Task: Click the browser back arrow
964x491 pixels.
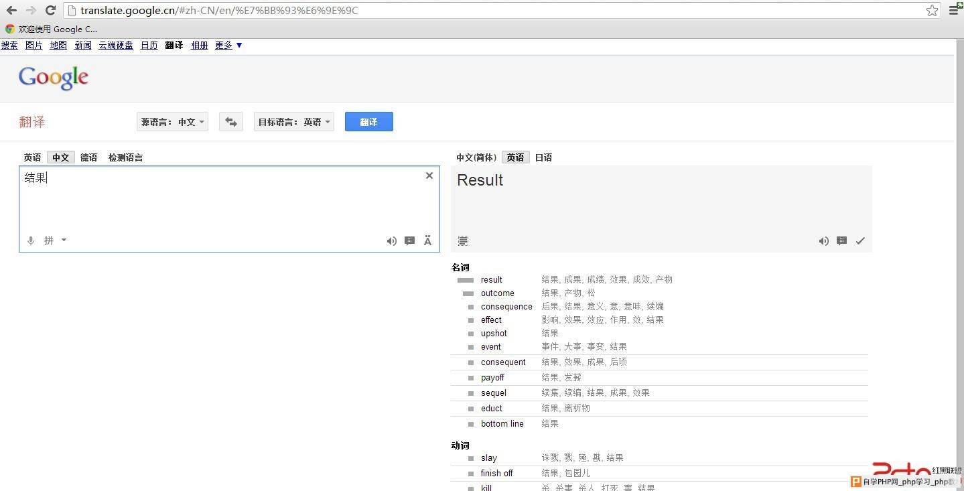Action: [x=11, y=10]
